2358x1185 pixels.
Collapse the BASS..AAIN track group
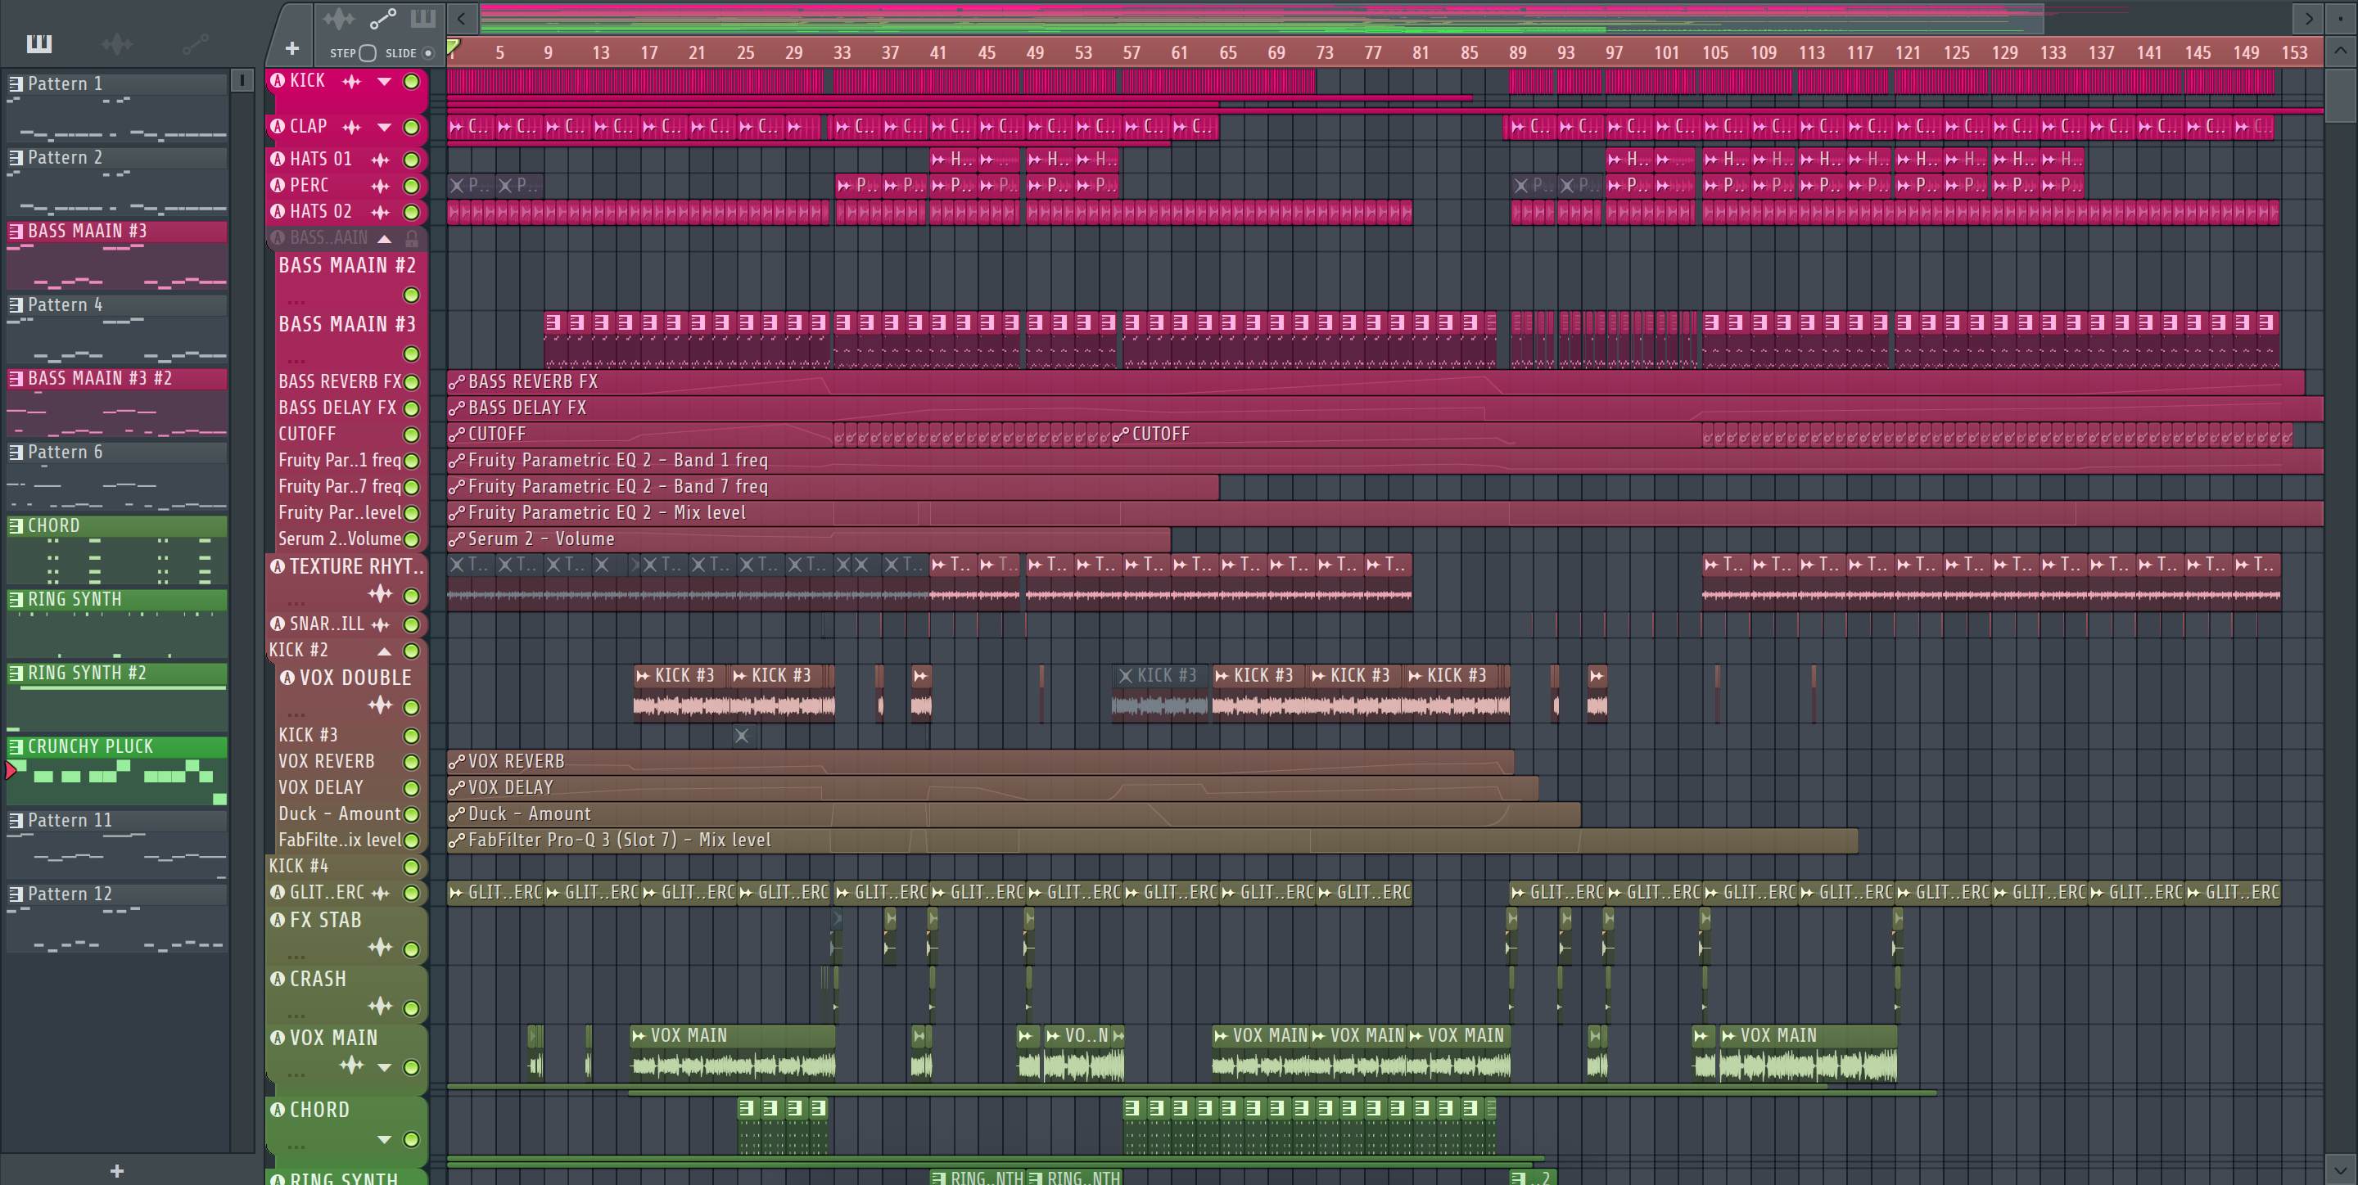point(385,239)
